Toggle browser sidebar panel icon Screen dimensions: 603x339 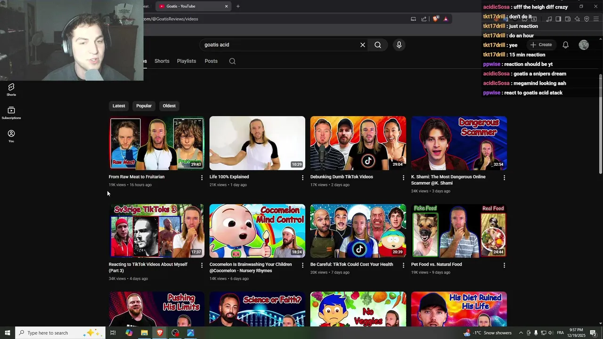[x=558, y=19]
